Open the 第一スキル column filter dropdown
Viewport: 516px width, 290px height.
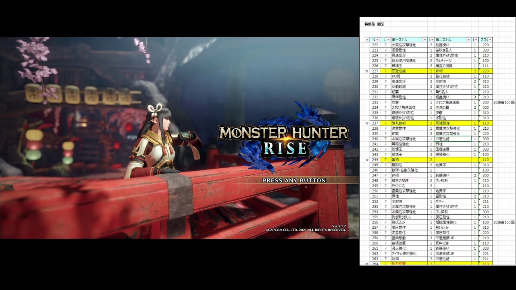(424, 40)
